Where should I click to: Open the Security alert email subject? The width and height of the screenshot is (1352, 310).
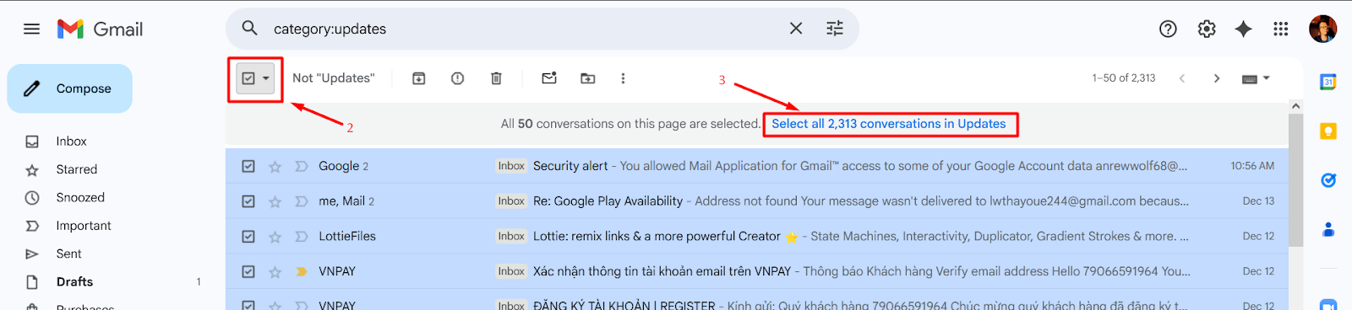[570, 166]
